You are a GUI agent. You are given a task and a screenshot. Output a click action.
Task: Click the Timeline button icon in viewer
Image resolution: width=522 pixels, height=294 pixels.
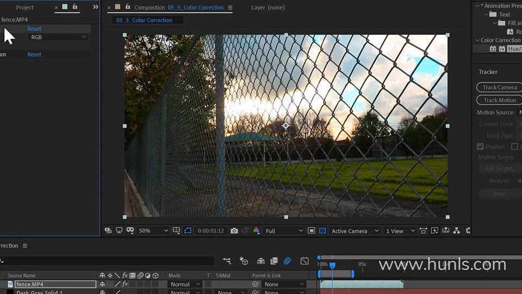coord(445,231)
